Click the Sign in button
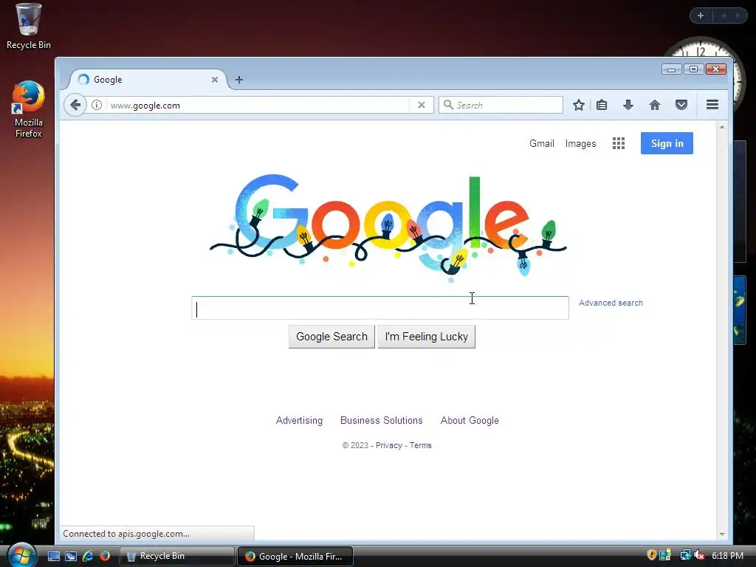This screenshot has width=756, height=567. pyautogui.click(x=667, y=143)
